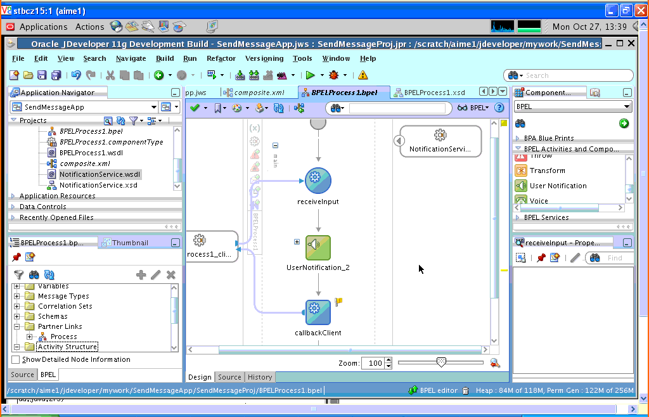Select NotificationService.wsdl in project tree

point(100,174)
